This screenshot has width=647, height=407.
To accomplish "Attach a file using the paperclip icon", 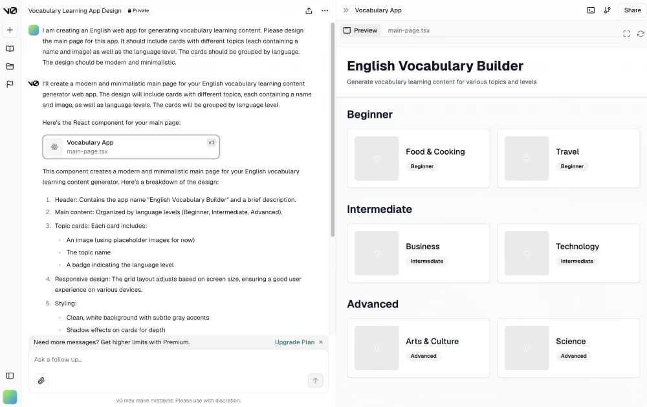I will [x=41, y=380].
